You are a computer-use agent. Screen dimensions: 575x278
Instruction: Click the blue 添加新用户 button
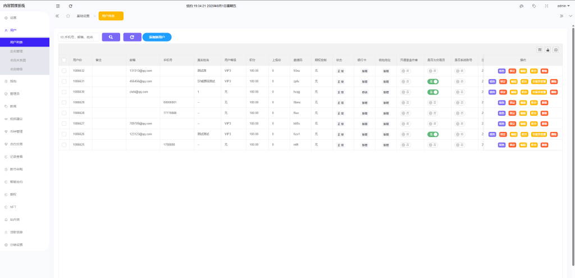point(157,37)
